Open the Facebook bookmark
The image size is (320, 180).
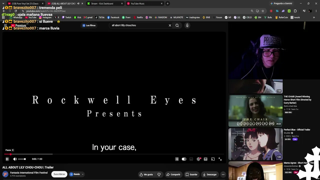pyautogui.click(x=113, y=17)
